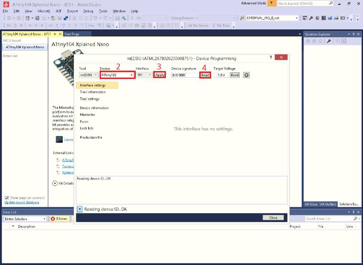Toggle Show page on connect checkbox
The height and width of the screenshot is (265, 363).
point(7,198)
